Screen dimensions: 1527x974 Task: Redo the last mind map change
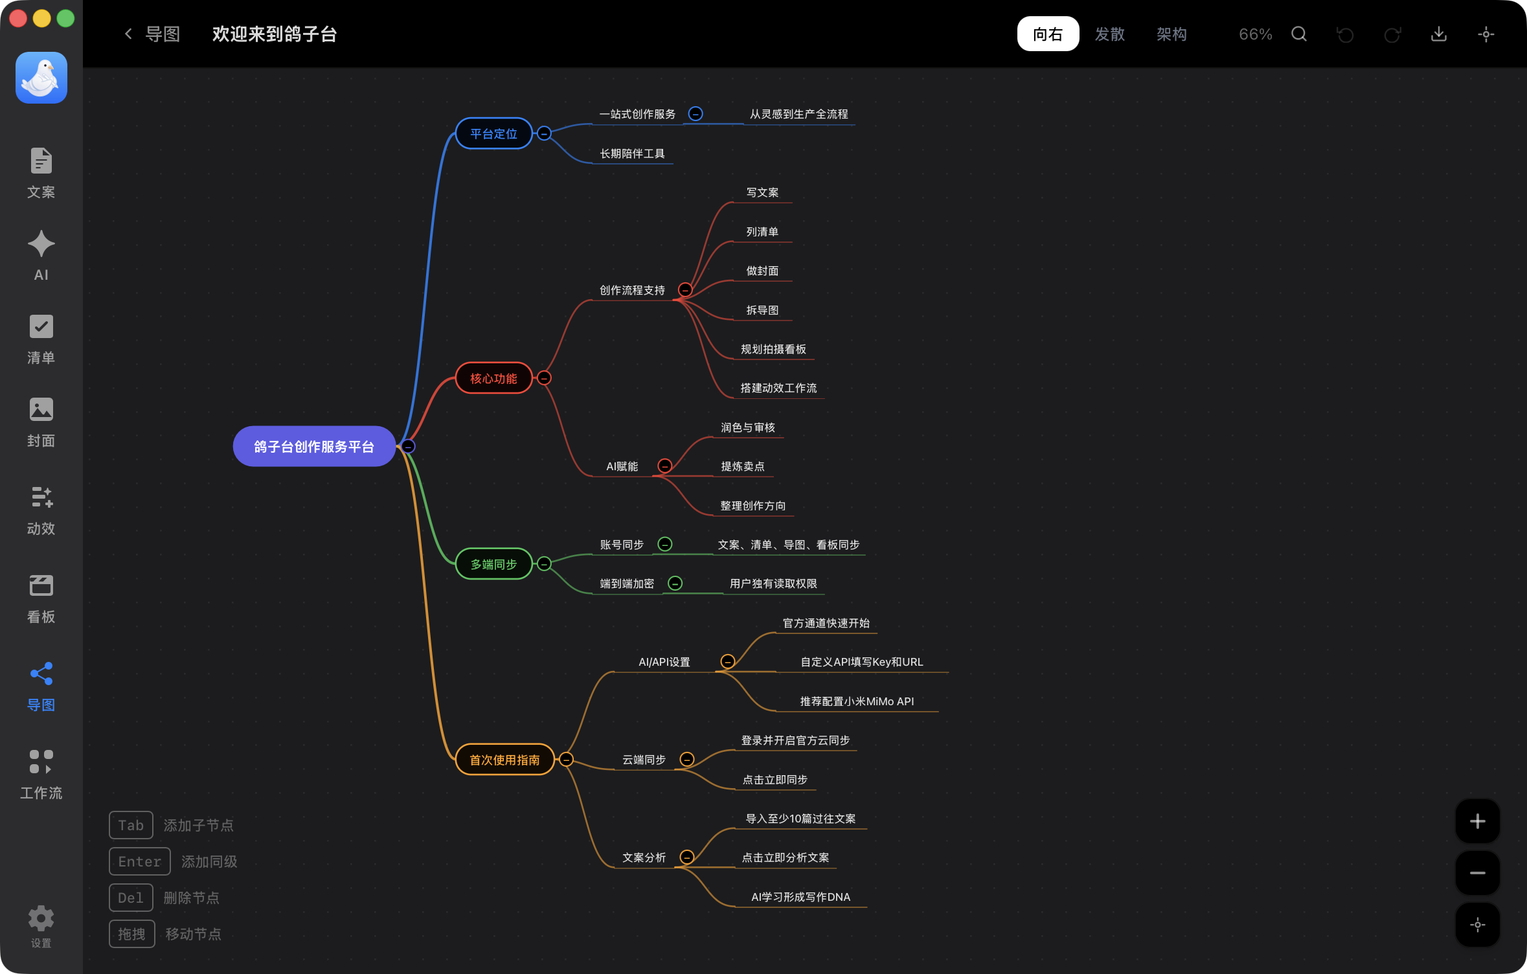[1392, 34]
